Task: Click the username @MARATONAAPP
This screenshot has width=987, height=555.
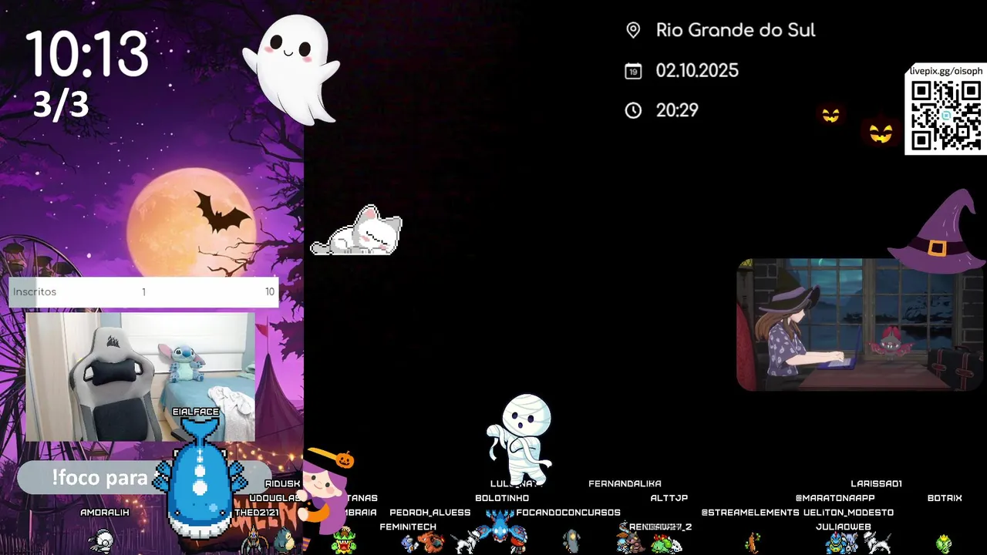Action: (835, 498)
